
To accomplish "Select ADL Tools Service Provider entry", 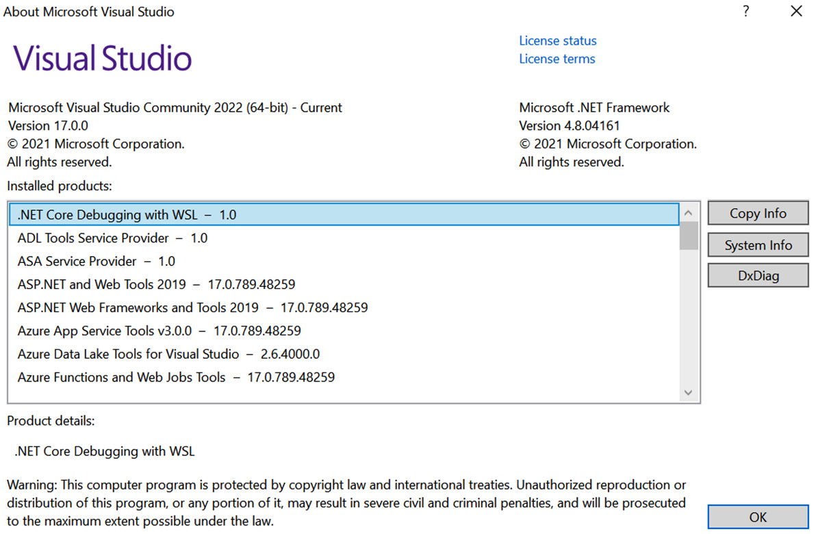I will click(344, 238).
